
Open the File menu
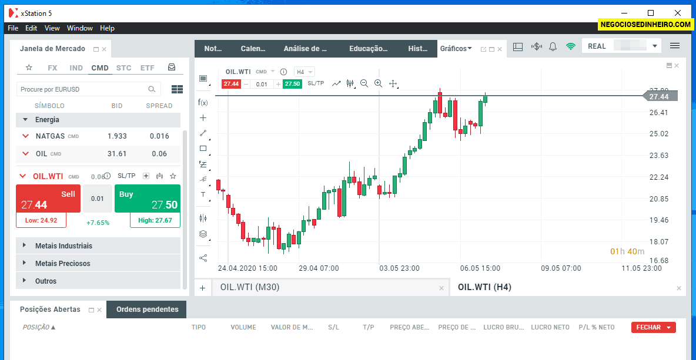tap(13, 28)
